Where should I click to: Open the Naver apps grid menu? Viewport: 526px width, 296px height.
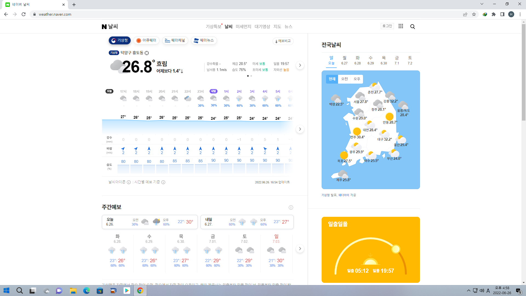(401, 26)
